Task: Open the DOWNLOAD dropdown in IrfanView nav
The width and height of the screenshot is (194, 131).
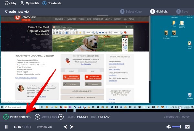Action: point(60,19)
